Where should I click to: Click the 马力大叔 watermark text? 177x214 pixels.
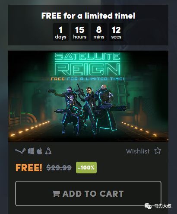coord(163,206)
